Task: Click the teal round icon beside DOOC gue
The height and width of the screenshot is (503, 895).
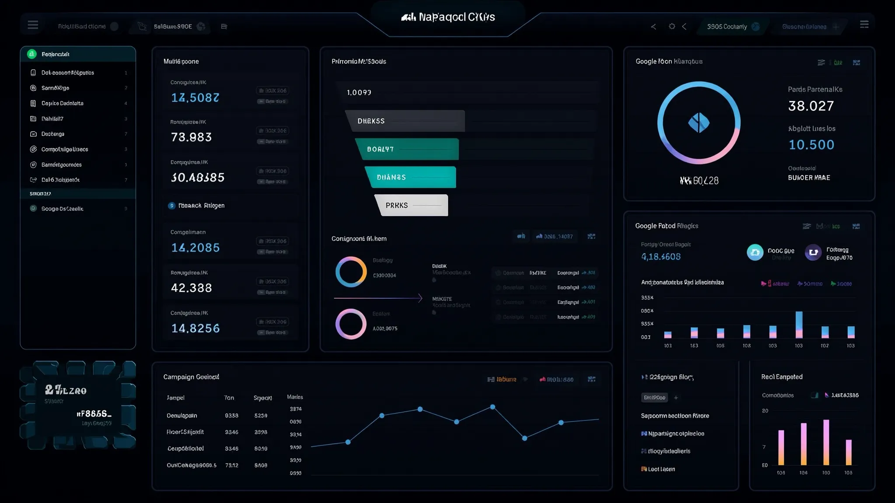Action: pos(755,252)
